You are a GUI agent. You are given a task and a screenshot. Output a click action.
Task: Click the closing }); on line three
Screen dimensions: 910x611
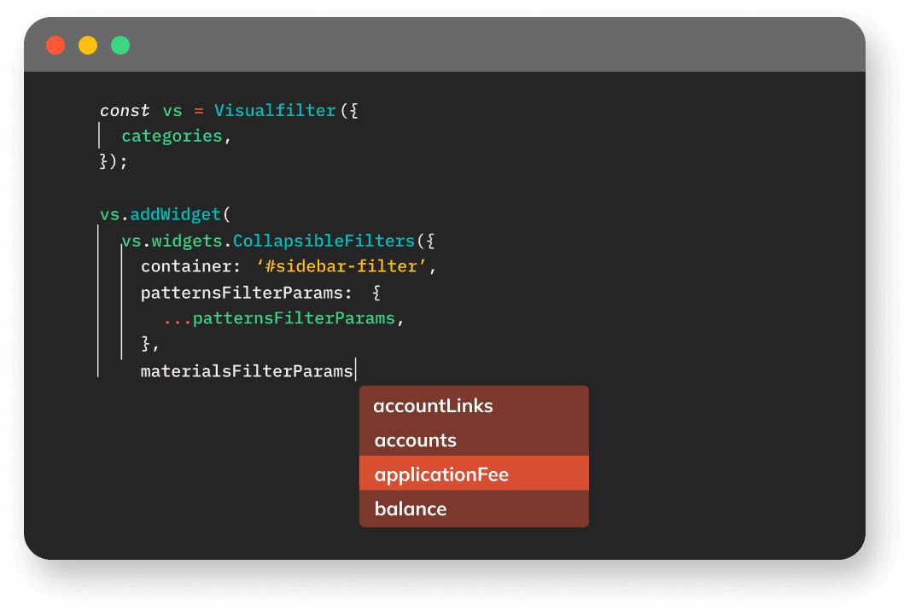[x=114, y=161]
